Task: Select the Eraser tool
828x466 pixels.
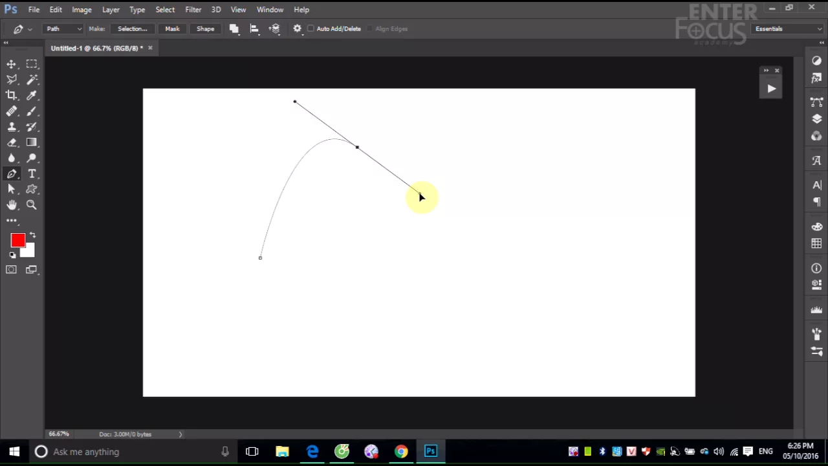Action: coord(12,142)
